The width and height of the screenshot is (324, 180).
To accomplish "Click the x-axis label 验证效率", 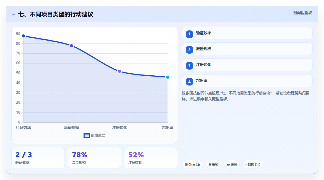I will pyautogui.click(x=23, y=128).
